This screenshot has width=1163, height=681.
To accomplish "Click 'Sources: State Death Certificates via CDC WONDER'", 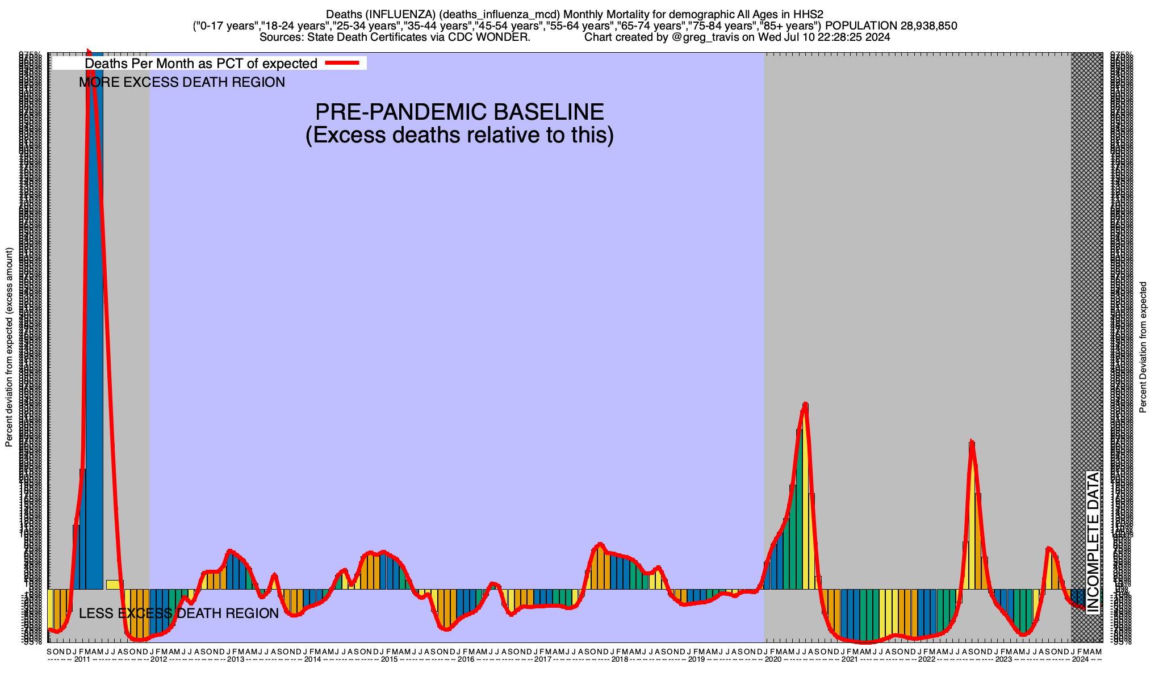I will [x=394, y=37].
